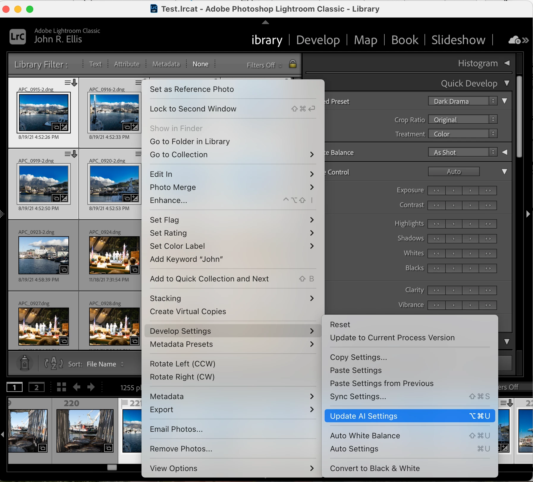Go back with the left arrow
The image size is (533, 482).
click(x=77, y=387)
